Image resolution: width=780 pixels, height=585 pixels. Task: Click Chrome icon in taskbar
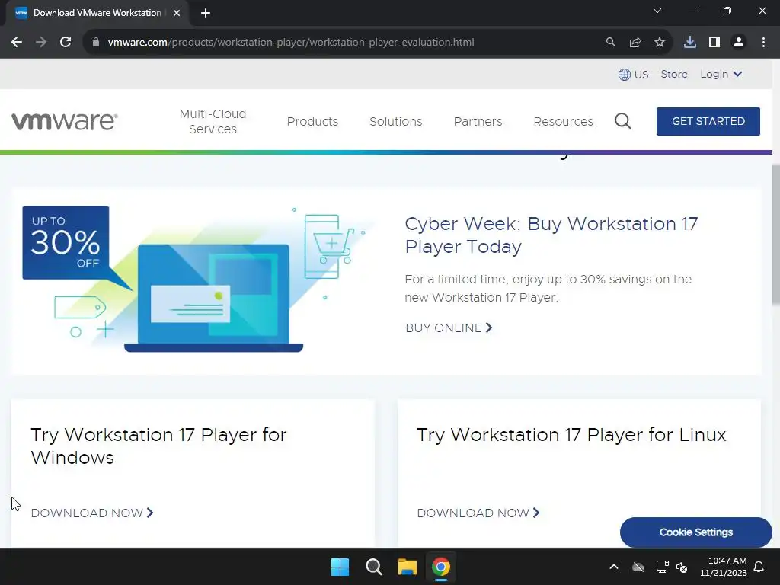point(441,567)
